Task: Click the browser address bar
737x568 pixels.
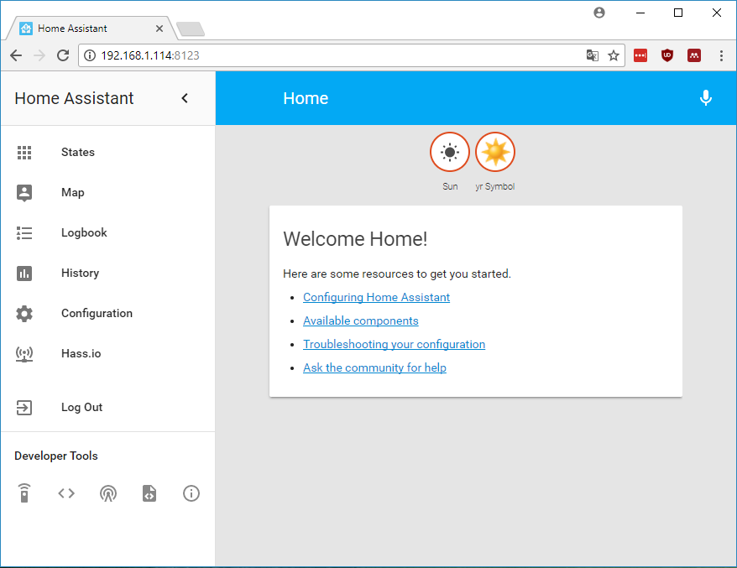Action: (x=336, y=55)
